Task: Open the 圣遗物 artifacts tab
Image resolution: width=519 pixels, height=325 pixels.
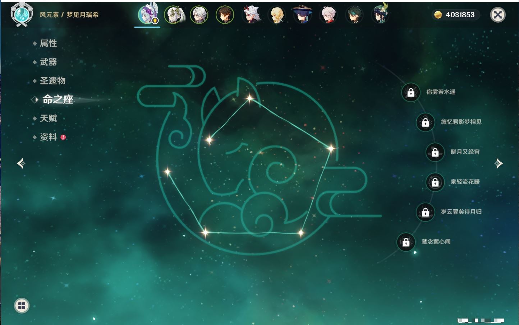Action: click(52, 81)
